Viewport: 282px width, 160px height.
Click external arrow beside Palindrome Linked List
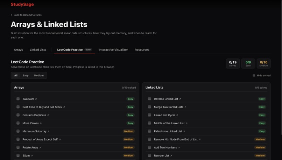click(184, 131)
